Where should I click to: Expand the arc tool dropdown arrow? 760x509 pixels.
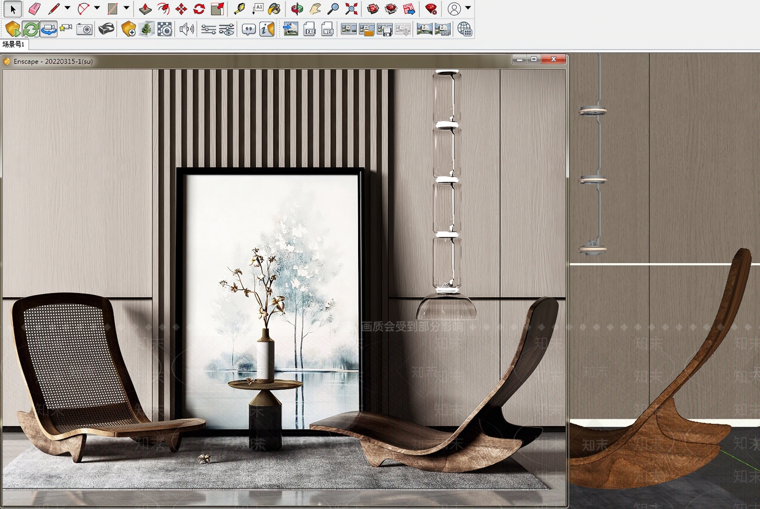click(x=97, y=8)
